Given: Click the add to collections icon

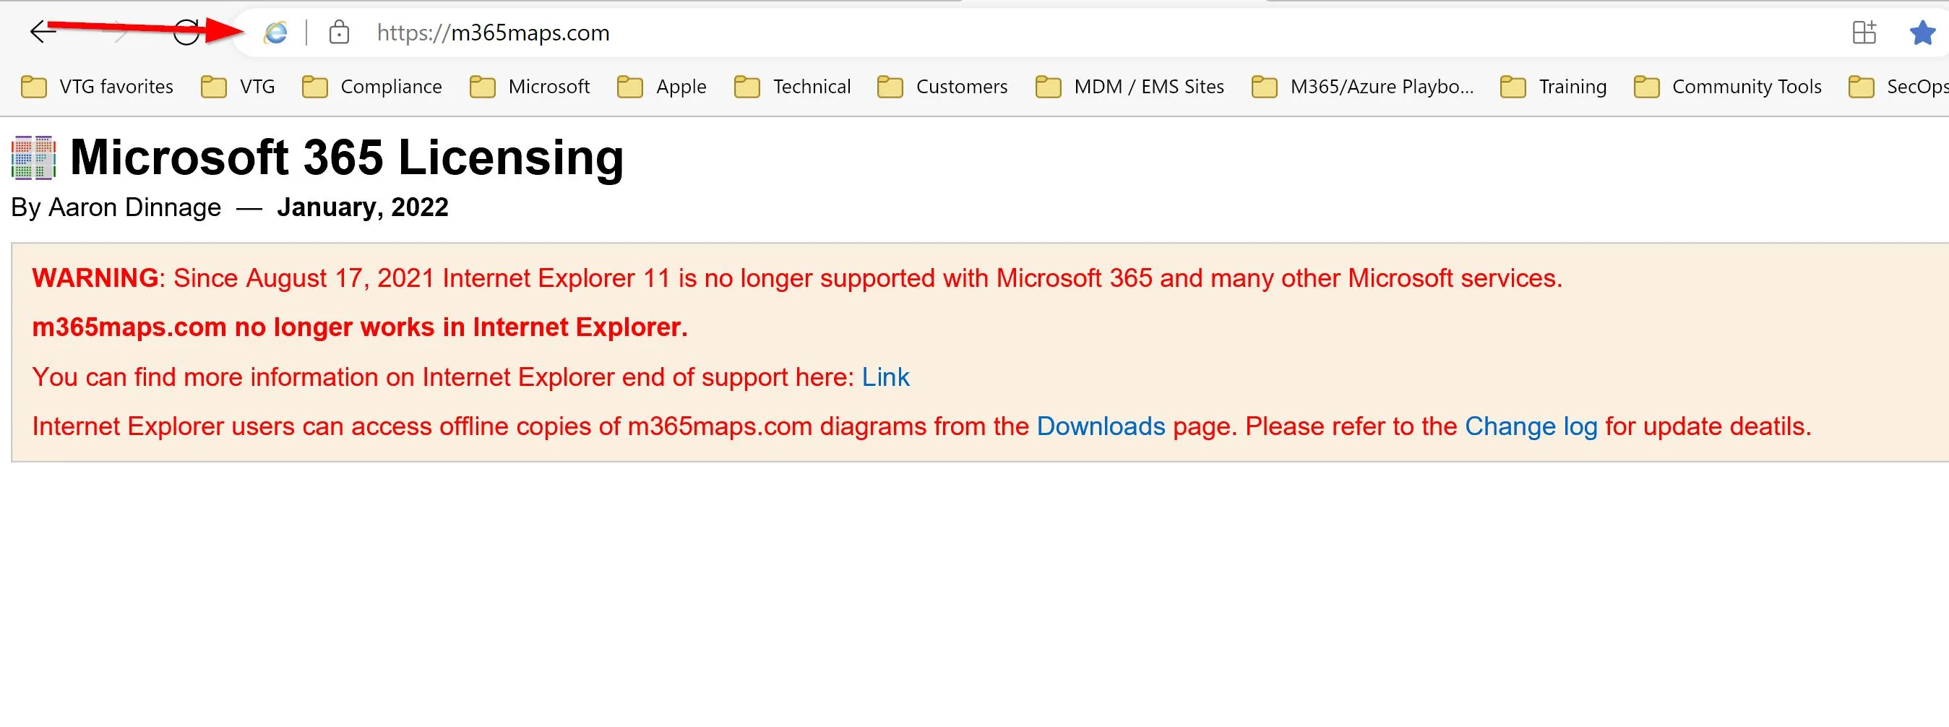Looking at the screenshot, I should click(1864, 33).
